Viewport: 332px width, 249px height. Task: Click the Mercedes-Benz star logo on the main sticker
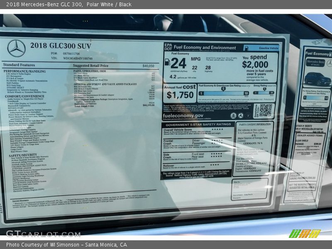(x=16, y=48)
